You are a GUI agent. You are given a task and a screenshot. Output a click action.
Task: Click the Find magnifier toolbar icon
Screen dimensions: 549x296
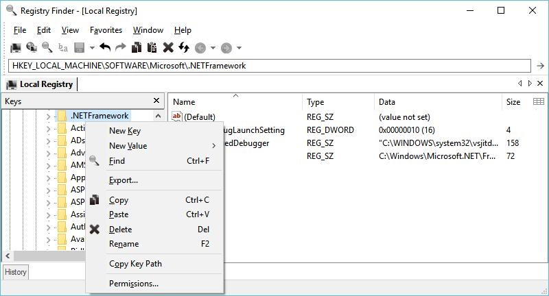pyautogui.click(x=47, y=47)
